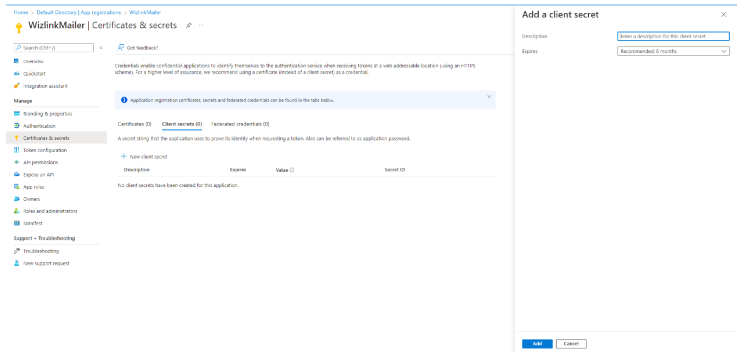
Task: Open the more options ellipsis beside title
Action: [201, 25]
